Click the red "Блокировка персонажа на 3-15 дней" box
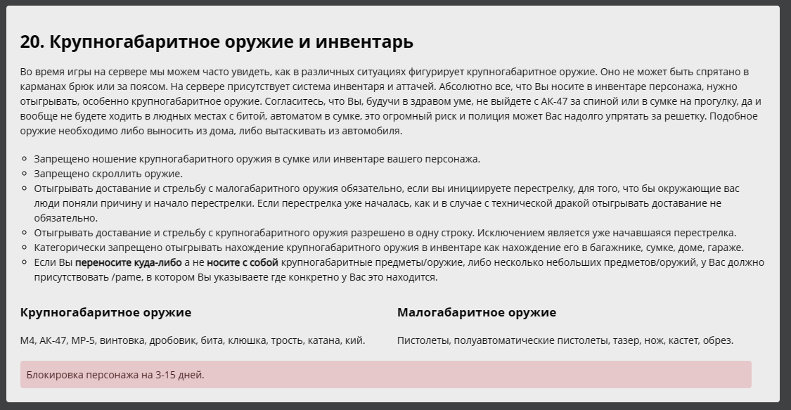The width and height of the screenshot is (791, 410). [x=385, y=375]
